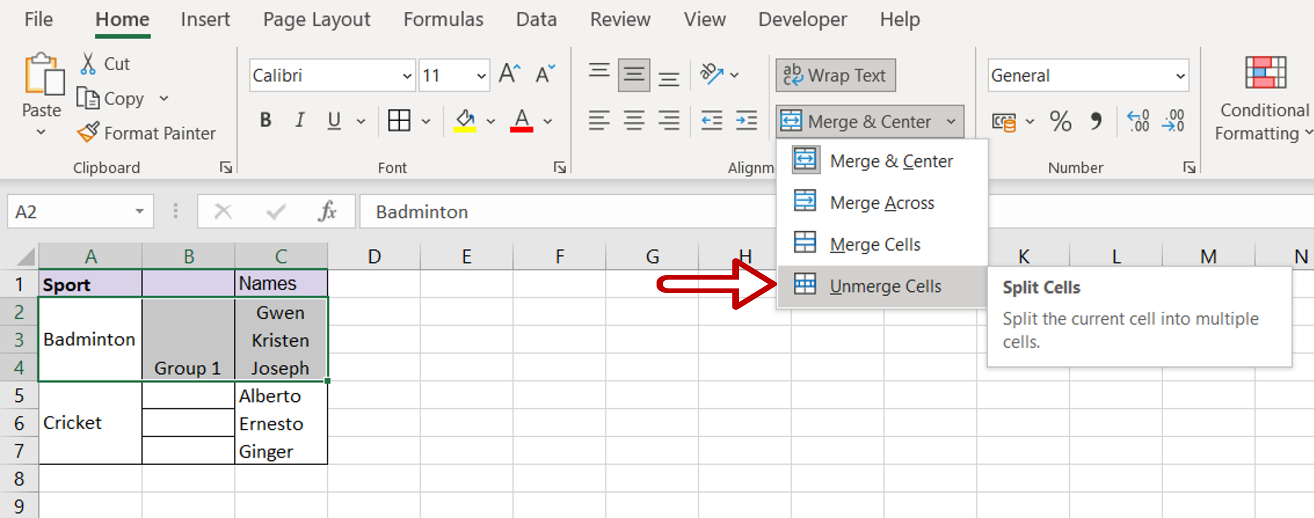
Task: Switch to the Page Layout tab
Action: point(316,19)
